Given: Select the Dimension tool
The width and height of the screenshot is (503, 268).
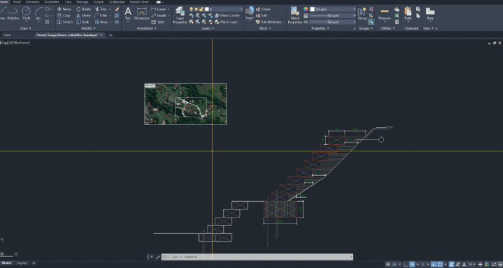Looking at the screenshot, I should (x=141, y=14).
